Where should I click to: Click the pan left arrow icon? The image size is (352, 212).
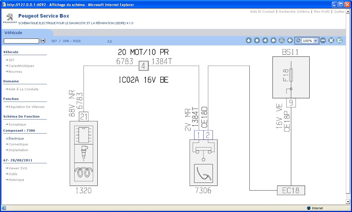(x=265, y=40)
